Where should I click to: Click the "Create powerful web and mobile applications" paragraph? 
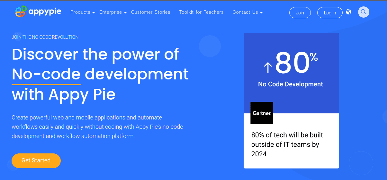tap(97, 127)
